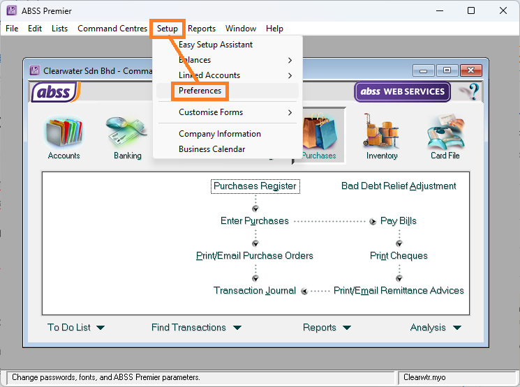Image resolution: width=520 pixels, height=387 pixels.
Task: Expand the To Do List dropdown
Action: coord(76,327)
